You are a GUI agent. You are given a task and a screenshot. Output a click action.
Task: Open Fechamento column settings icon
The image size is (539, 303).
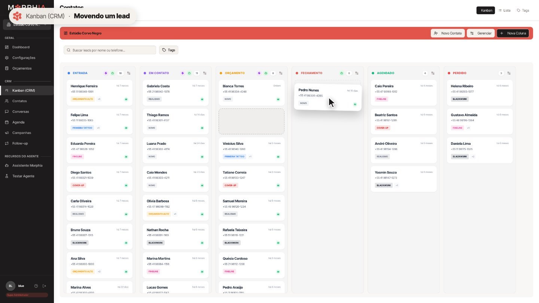point(357,73)
